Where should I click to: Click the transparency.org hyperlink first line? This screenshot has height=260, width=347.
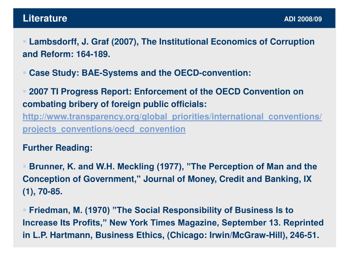(172, 116)
